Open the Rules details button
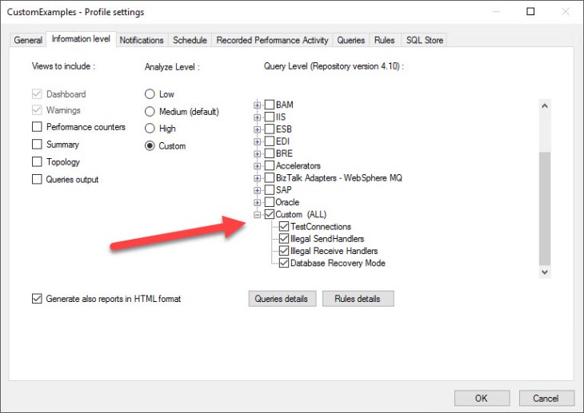The image size is (584, 413). [x=358, y=299]
